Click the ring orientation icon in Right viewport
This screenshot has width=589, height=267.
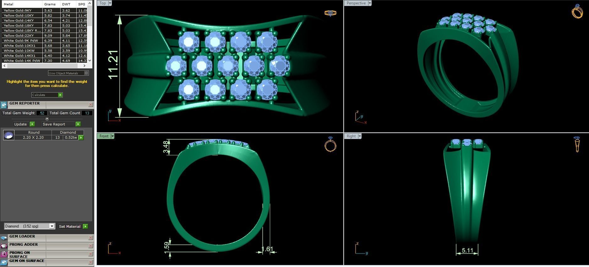point(577,144)
